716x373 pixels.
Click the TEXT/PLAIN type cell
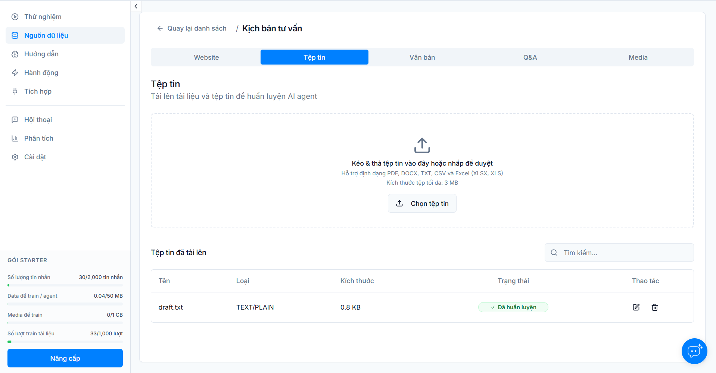click(255, 307)
